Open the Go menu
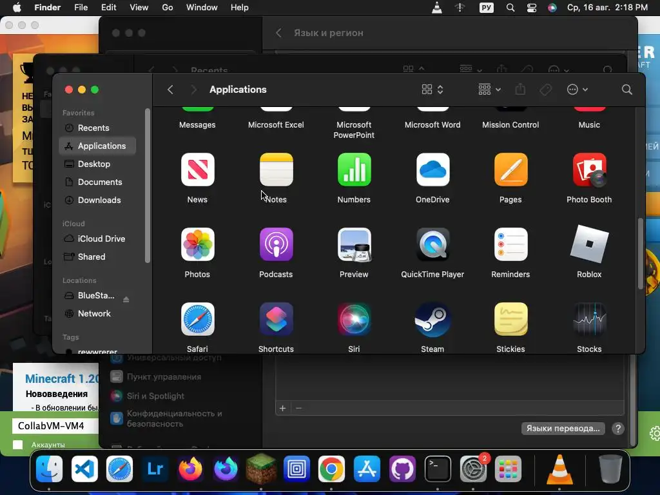This screenshot has width=660, height=495. click(168, 8)
